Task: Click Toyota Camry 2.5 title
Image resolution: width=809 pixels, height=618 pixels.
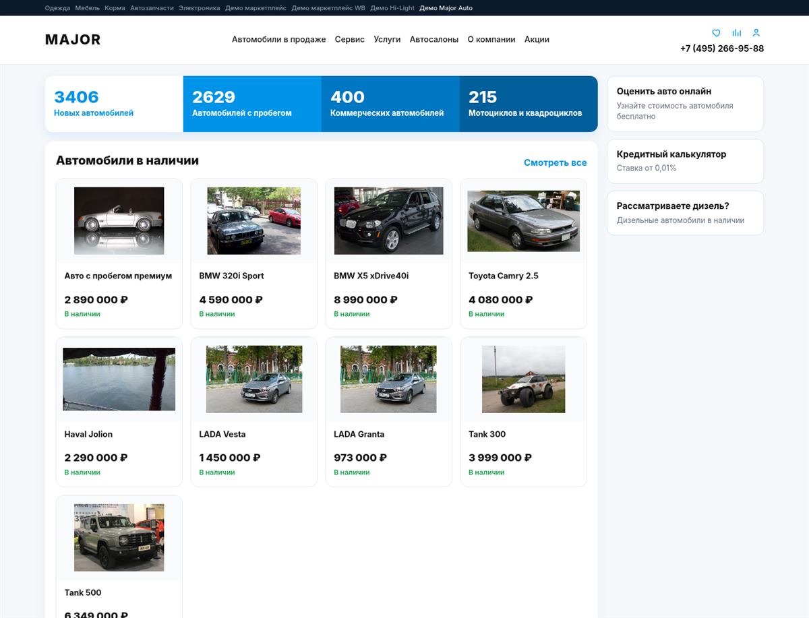Action: coord(504,276)
